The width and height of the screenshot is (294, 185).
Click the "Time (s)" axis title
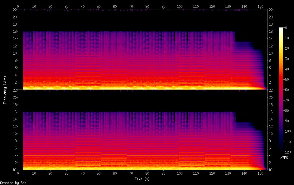coord(142,179)
